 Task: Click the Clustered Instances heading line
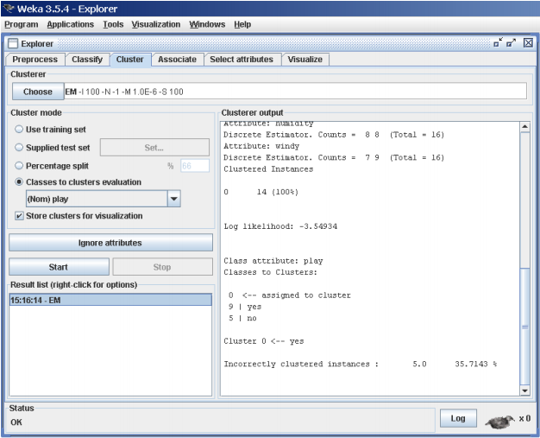tap(268, 169)
